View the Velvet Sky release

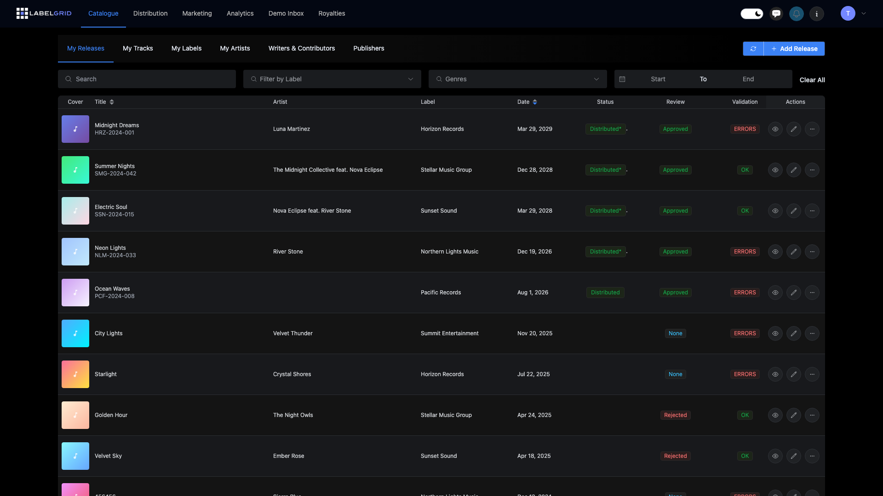click(775, 456)
